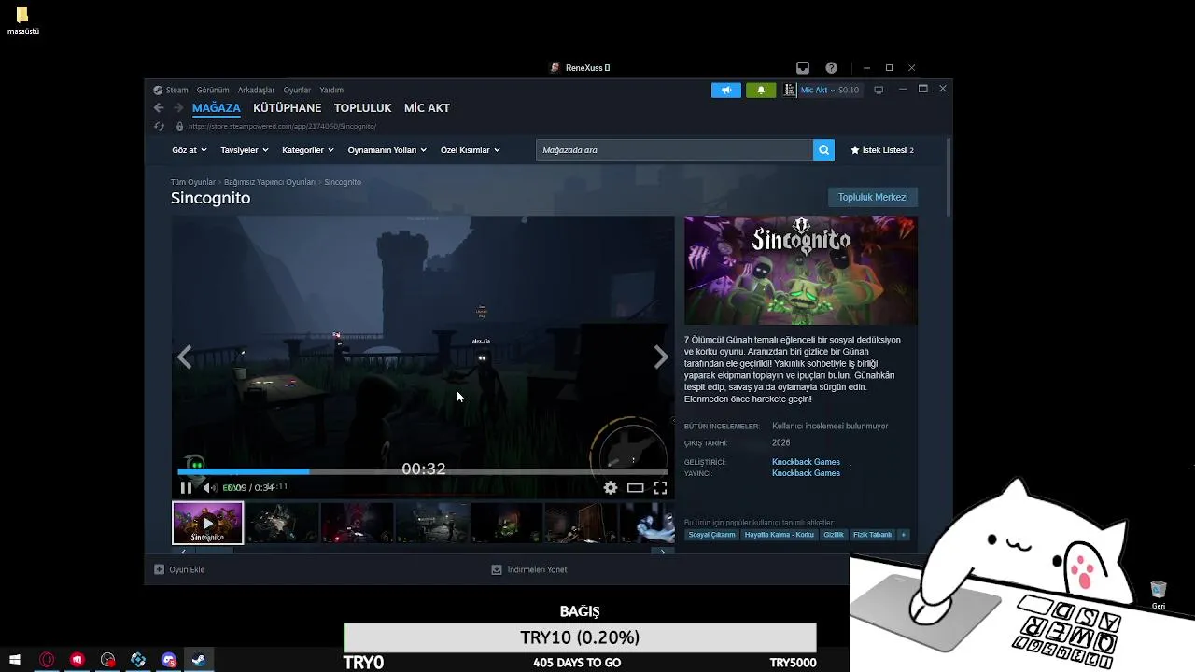Image resolution: width=1195 pixels, height=672 pixels.
Task: Click the Mağazada ara search field
Action: point(674,149)
